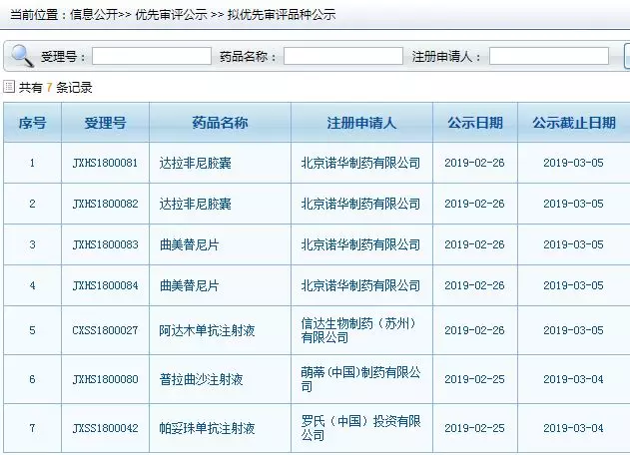The height and width of the screenshot is (455, 630).
Task: Focus the 药品名称 input field
Action: [343, 56]
